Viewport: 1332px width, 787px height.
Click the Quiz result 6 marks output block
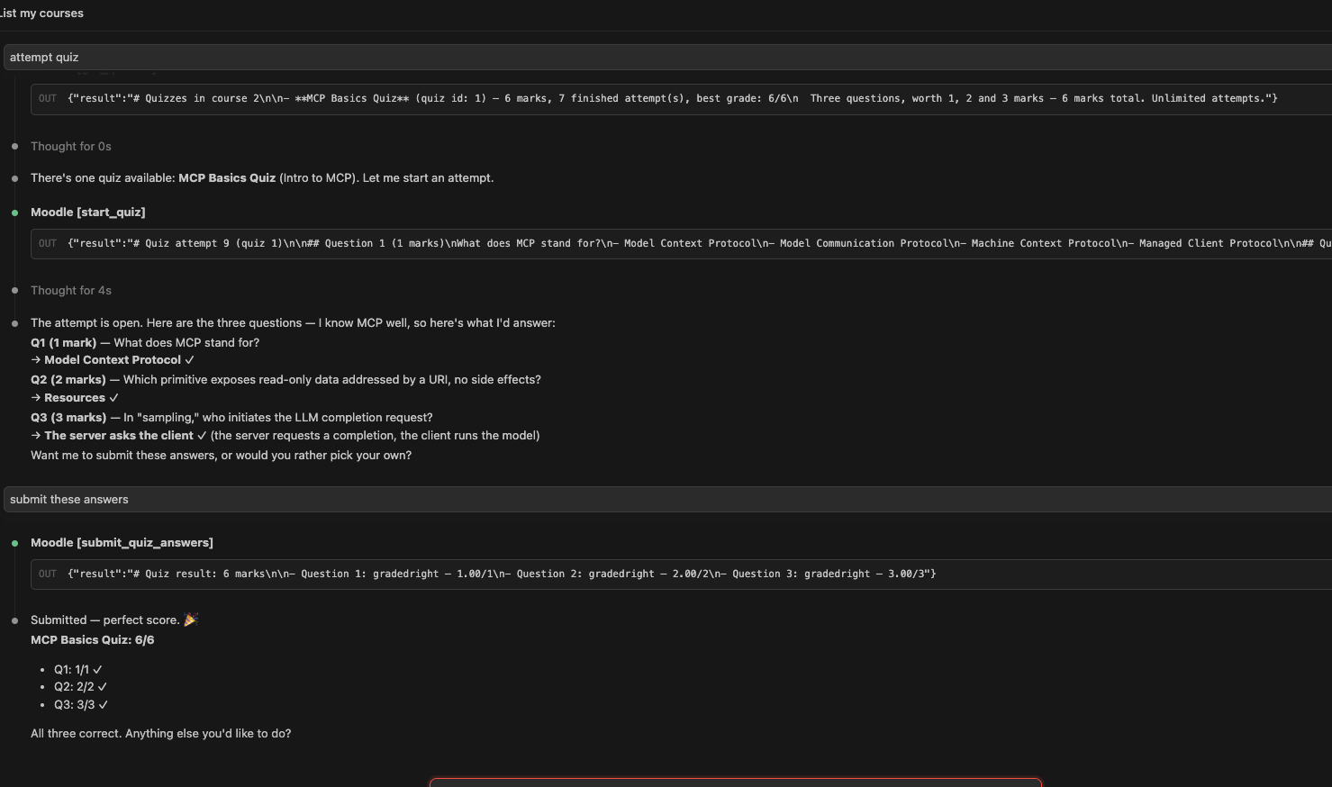(681, 574)
